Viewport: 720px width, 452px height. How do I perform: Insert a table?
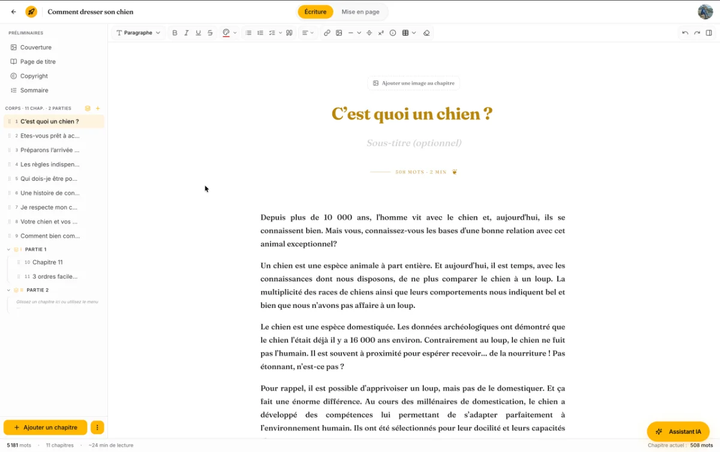click(x=406, y=33)
